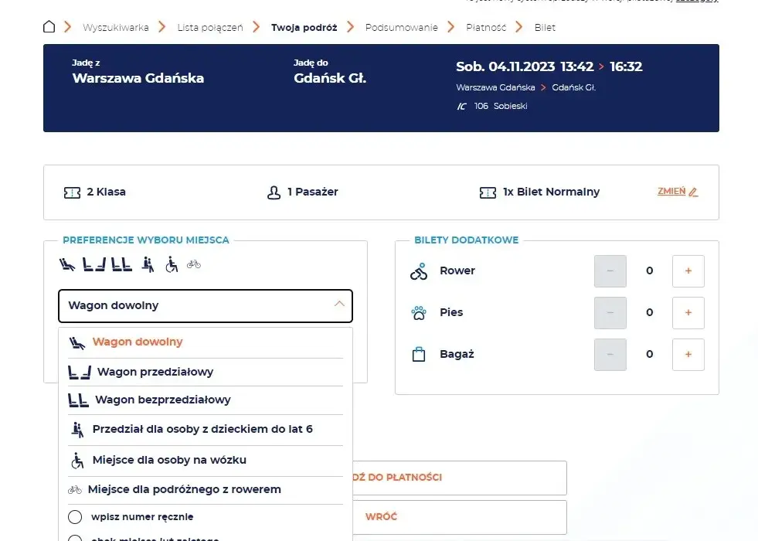Choose Wagon dowolny option in list
Viewport: 758px width, 541px height.
[x=206, y=342]
